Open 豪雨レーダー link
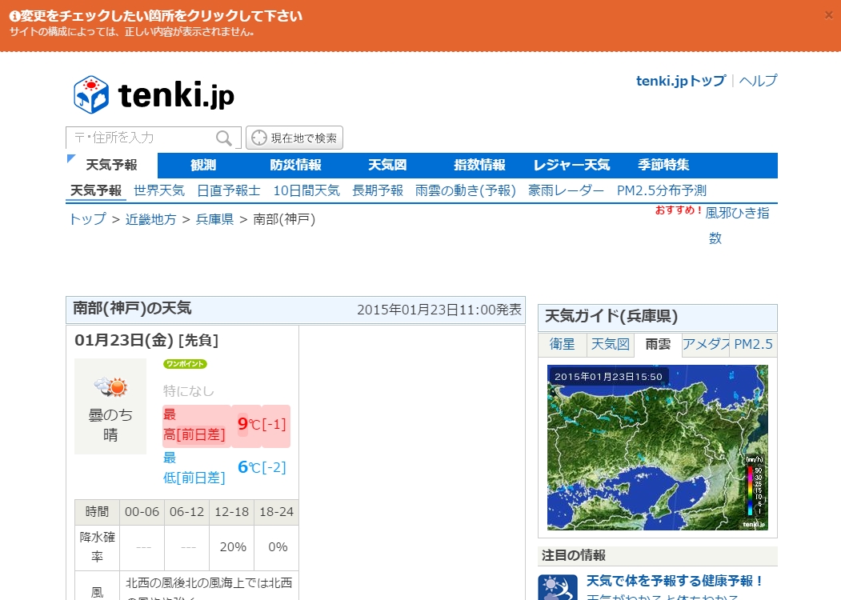 pos(566,191)
